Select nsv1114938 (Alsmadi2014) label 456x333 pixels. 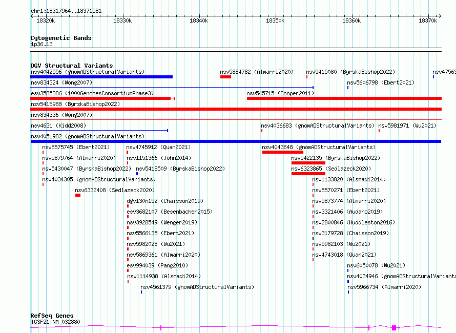[164, 276]
